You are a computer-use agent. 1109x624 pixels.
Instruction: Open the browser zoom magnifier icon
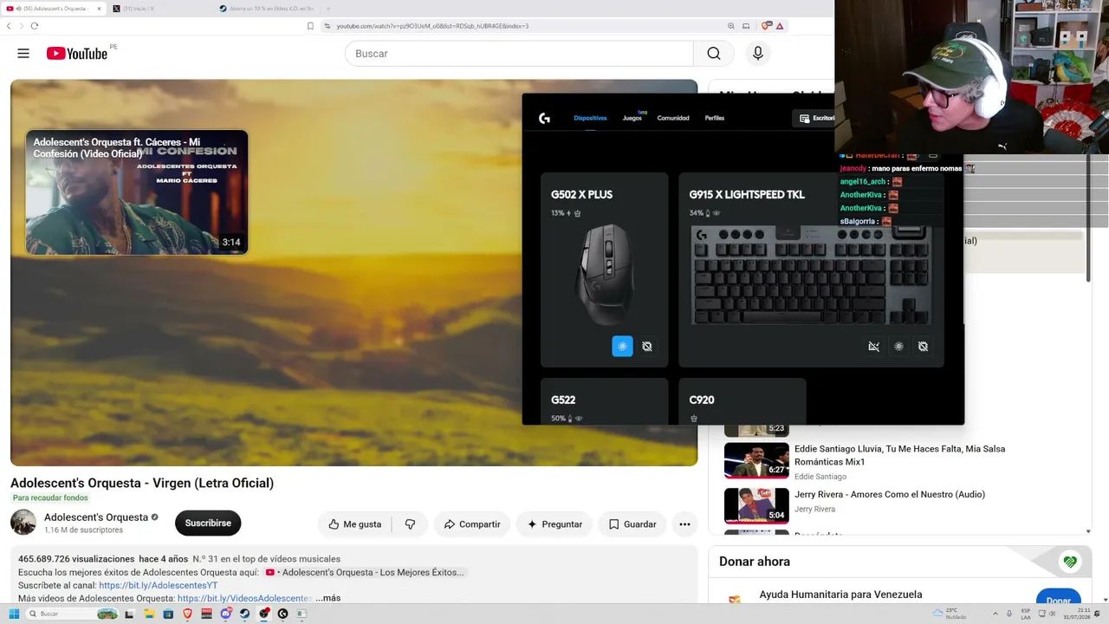click(731, 26)
